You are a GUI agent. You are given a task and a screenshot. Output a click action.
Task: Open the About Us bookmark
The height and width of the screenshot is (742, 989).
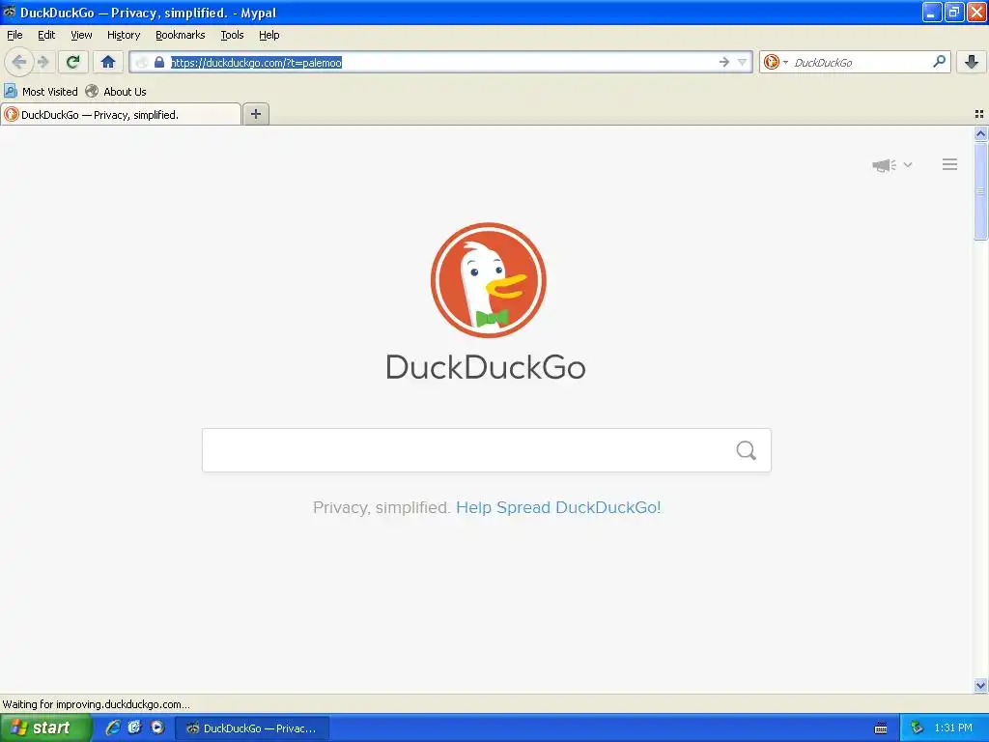(x=116, y=92)
